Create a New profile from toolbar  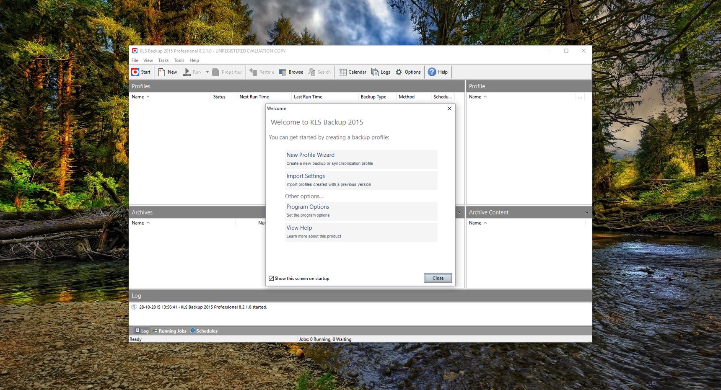coord(168,72)
